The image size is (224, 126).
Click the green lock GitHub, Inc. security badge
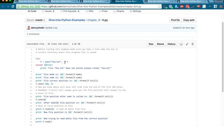pos(29,7)
